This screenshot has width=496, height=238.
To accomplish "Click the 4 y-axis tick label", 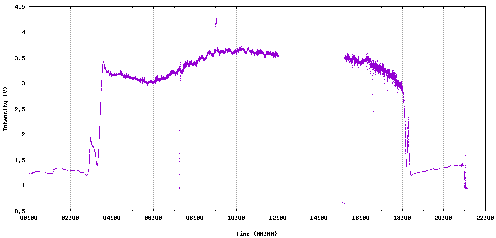I will (23, 32).
